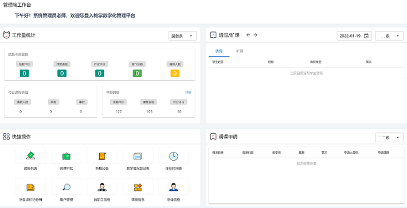The width and height of the screenshot is (407, 208).
Task: Click the value 122 in 学期数据
Action: 119,112
